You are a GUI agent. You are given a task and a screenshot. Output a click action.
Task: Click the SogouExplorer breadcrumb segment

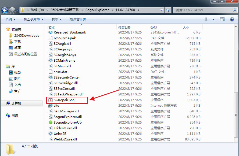[97, 10]
